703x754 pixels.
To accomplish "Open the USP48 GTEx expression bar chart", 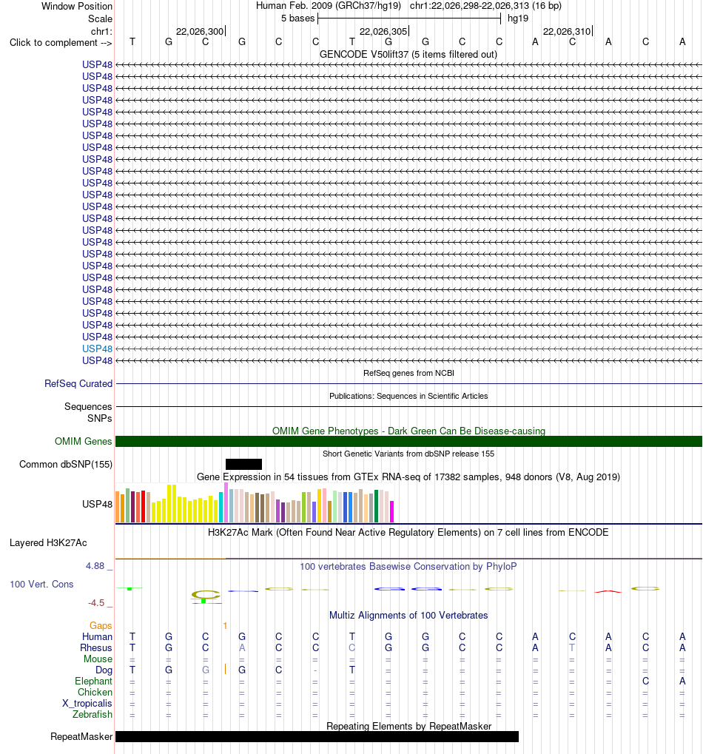I will [255, 503].
